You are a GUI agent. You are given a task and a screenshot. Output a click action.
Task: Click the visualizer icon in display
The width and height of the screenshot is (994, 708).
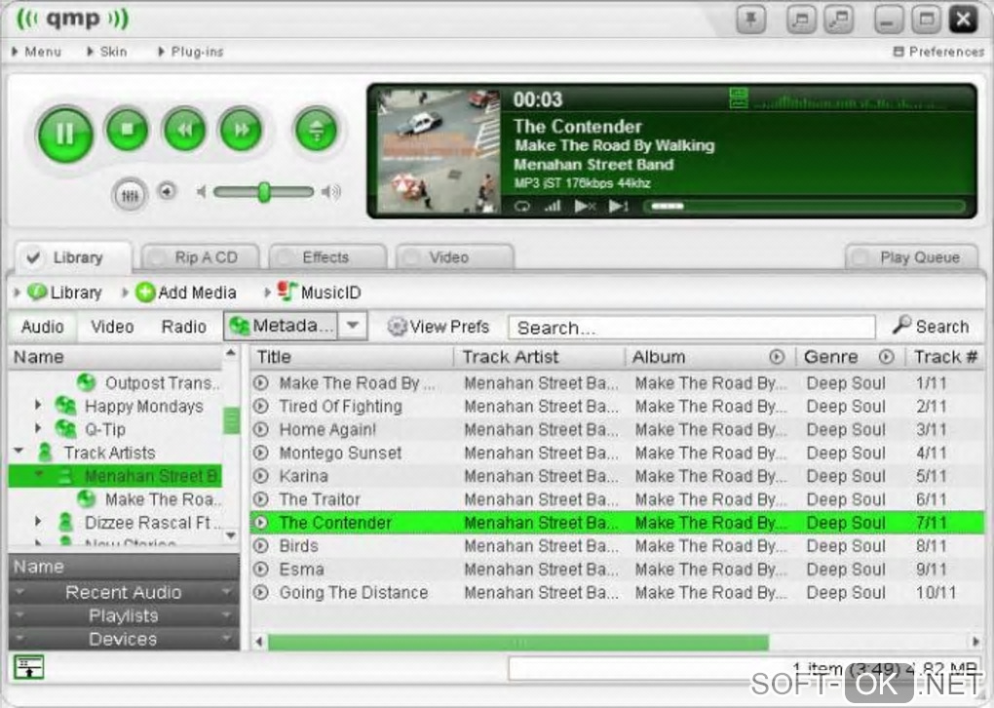[x=739, y=98]
